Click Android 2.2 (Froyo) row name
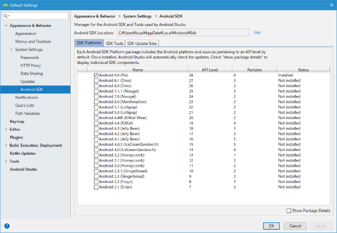The height and width of the screenshot is (233, 337). pos(116,182)
